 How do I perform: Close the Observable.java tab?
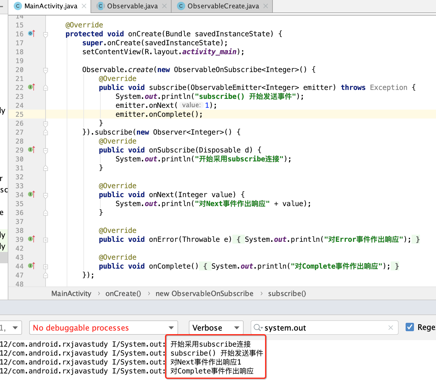click(164, 6)
